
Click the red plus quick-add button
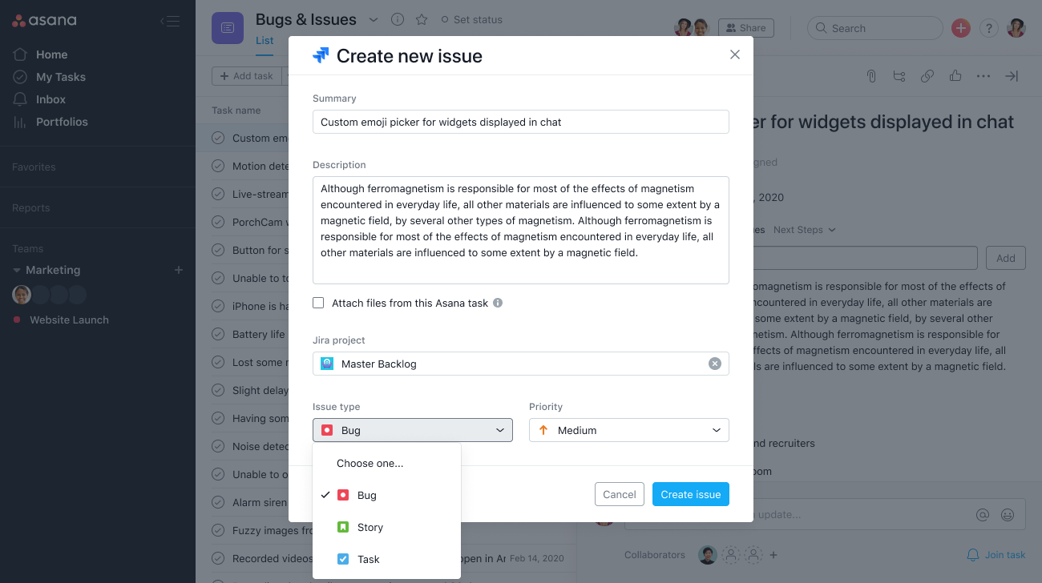point(960,28)
